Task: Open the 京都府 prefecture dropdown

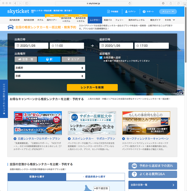Action: 50,68
